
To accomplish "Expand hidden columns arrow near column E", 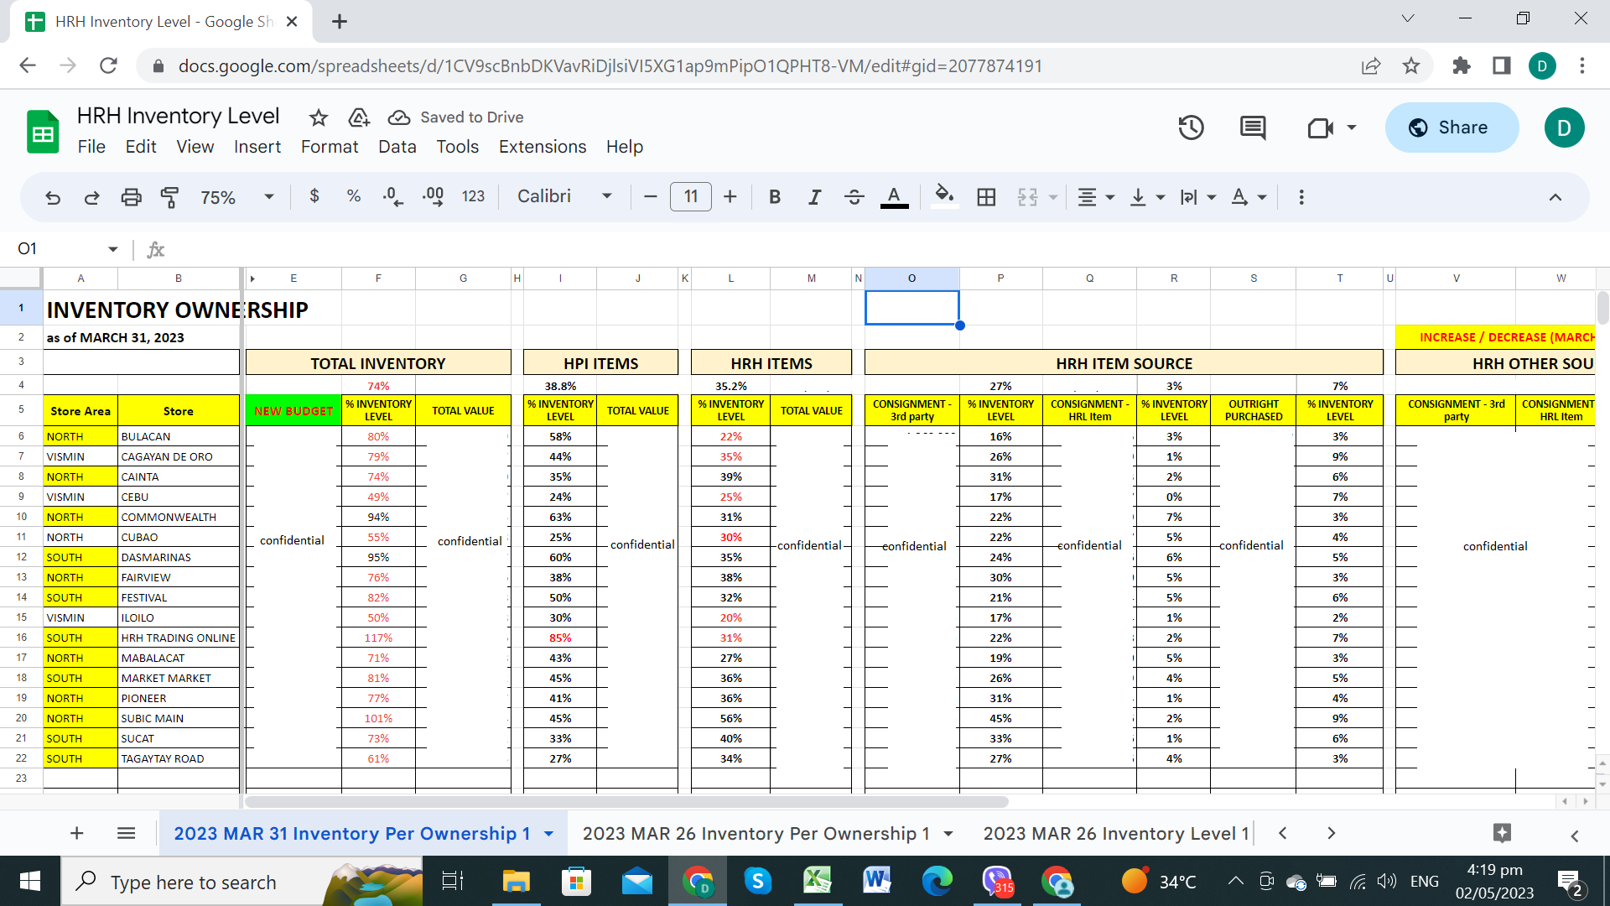I will pyautogui.click(x=252, y=279).
